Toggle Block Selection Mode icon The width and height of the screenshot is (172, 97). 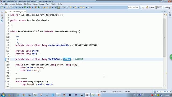pos(64,7)
